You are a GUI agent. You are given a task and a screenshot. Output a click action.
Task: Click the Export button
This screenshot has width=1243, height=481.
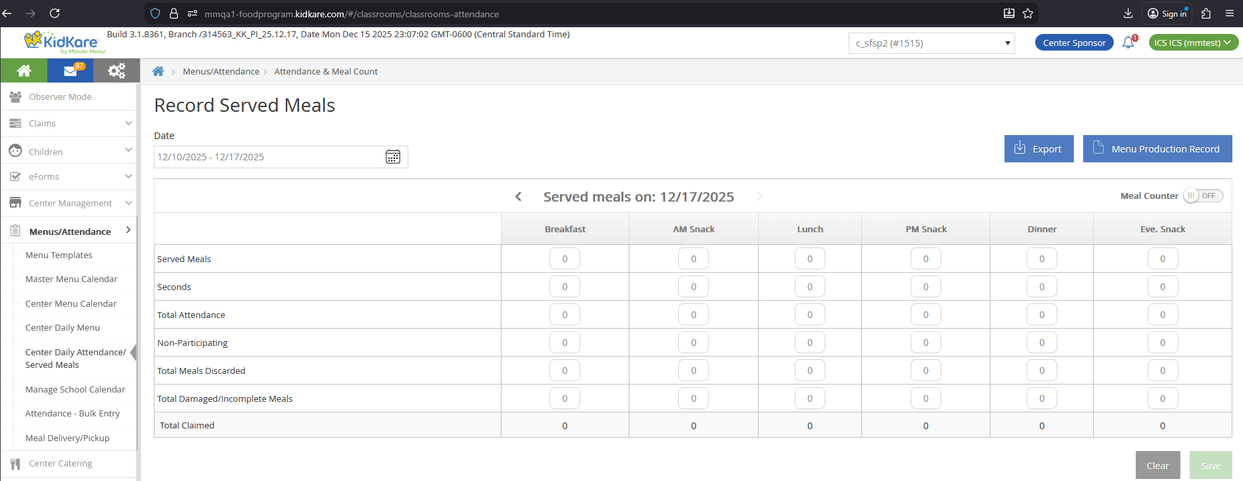coord(1038,149)
